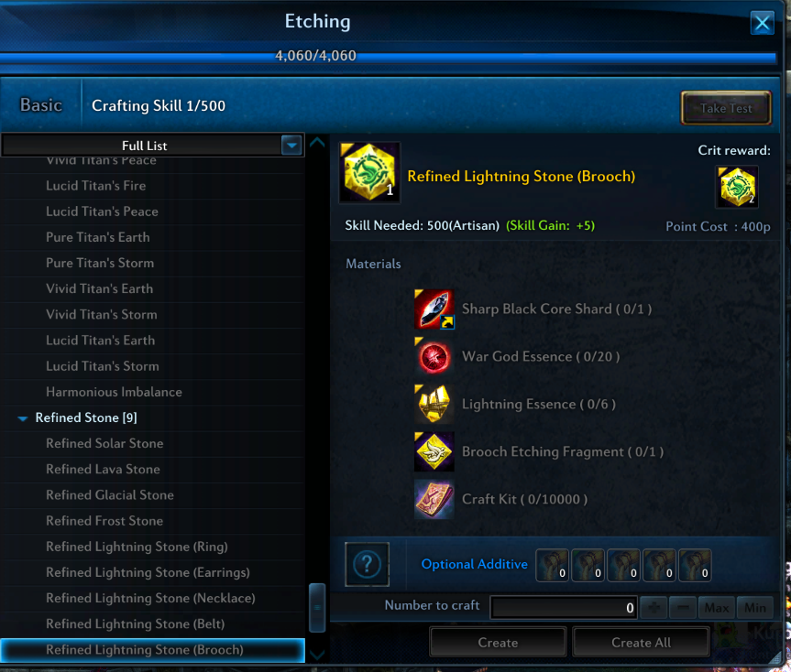Screen dimensions: 791x672
Task: Click the scroll up arrow above recipe list
Action: pos(317,142)
